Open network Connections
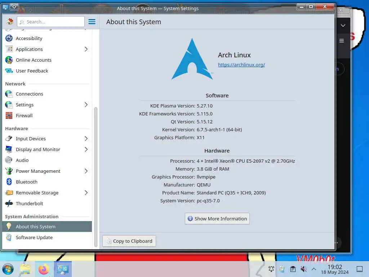This screenshot has height=277, width=369. [47, 94]
